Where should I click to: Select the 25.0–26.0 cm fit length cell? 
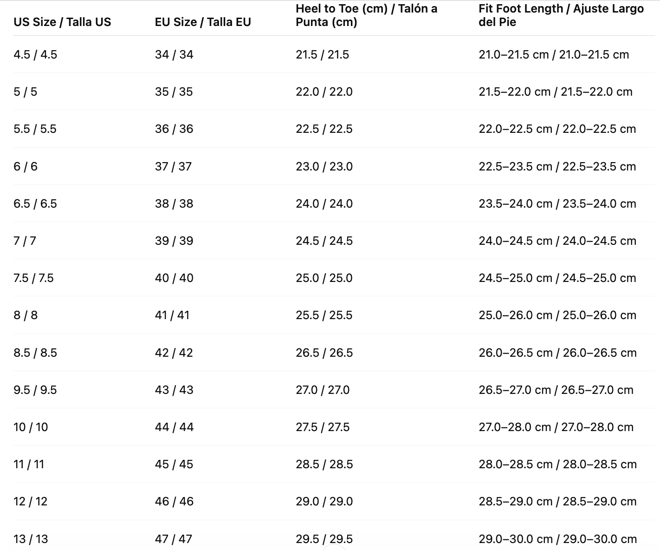click(557, 315)
